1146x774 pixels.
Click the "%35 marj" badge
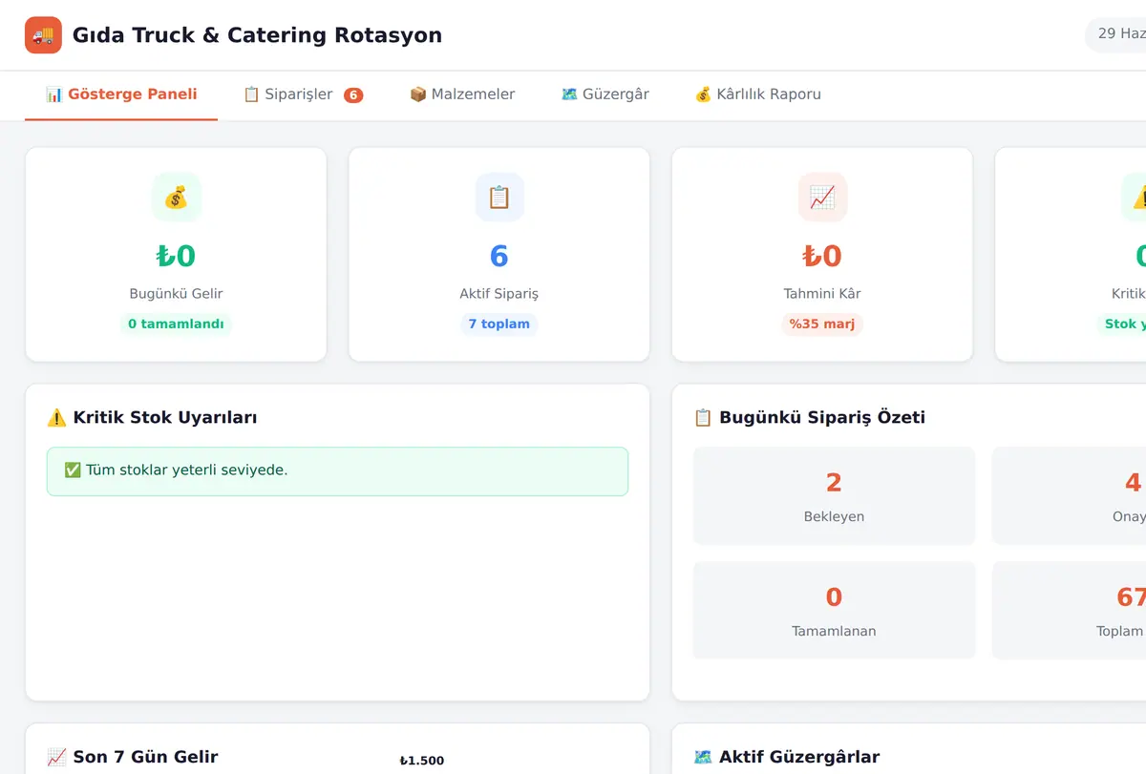tap(822, 324)
